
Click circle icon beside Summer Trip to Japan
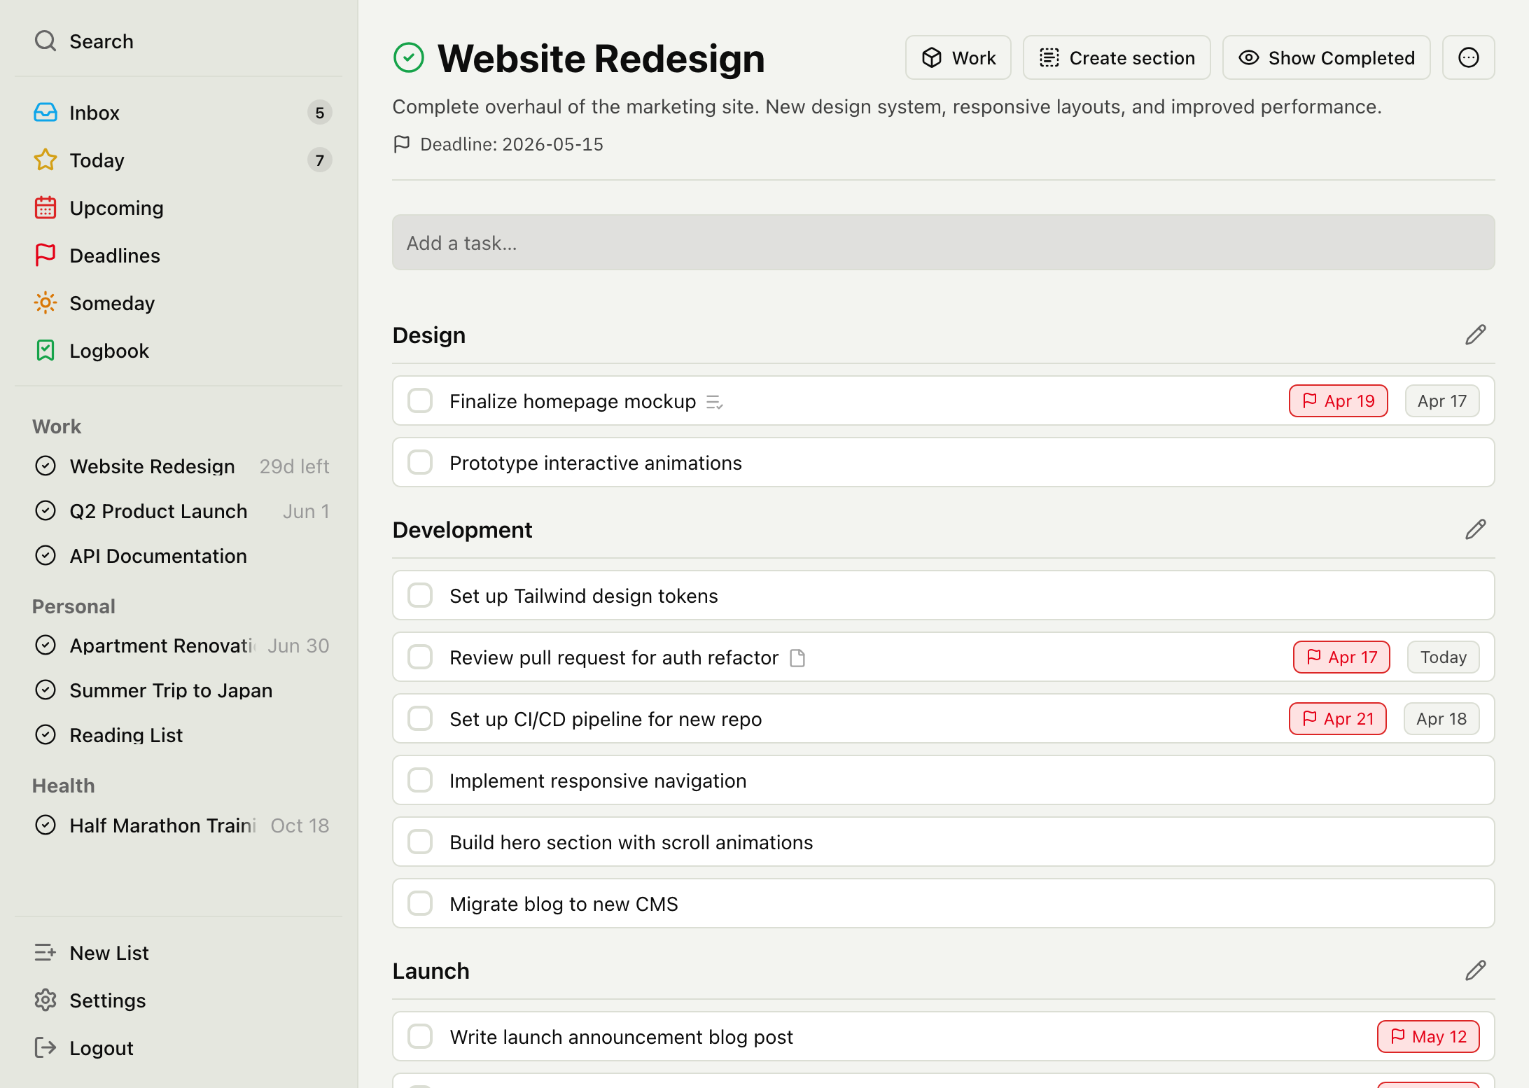pyautogui.click(x=46, y=690)
